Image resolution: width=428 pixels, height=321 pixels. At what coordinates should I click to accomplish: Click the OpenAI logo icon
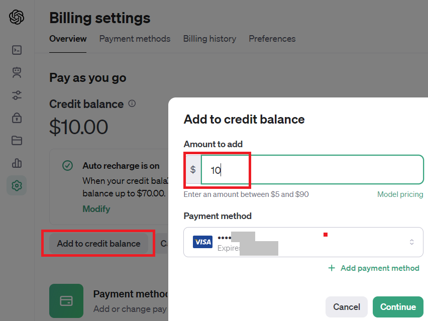pyautogui.click(x=17, y=17)
